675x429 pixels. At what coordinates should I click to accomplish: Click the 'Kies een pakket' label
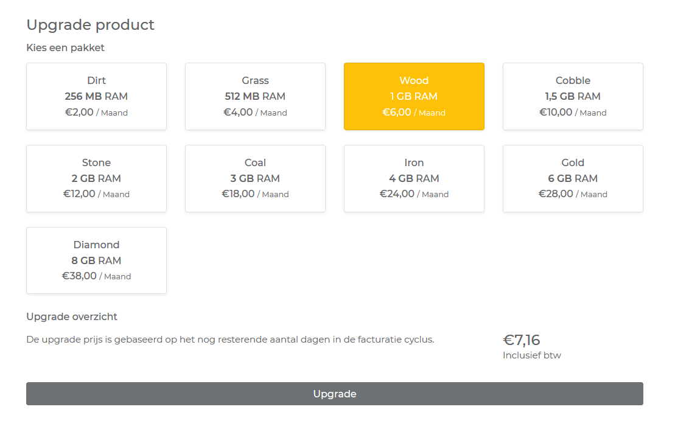65,47
